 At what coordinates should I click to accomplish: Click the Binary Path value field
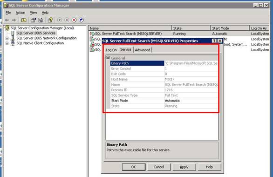(191, 63)
